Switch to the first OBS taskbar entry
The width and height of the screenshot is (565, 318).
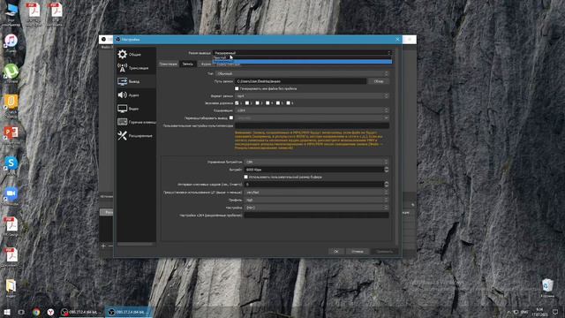[80, 312]
